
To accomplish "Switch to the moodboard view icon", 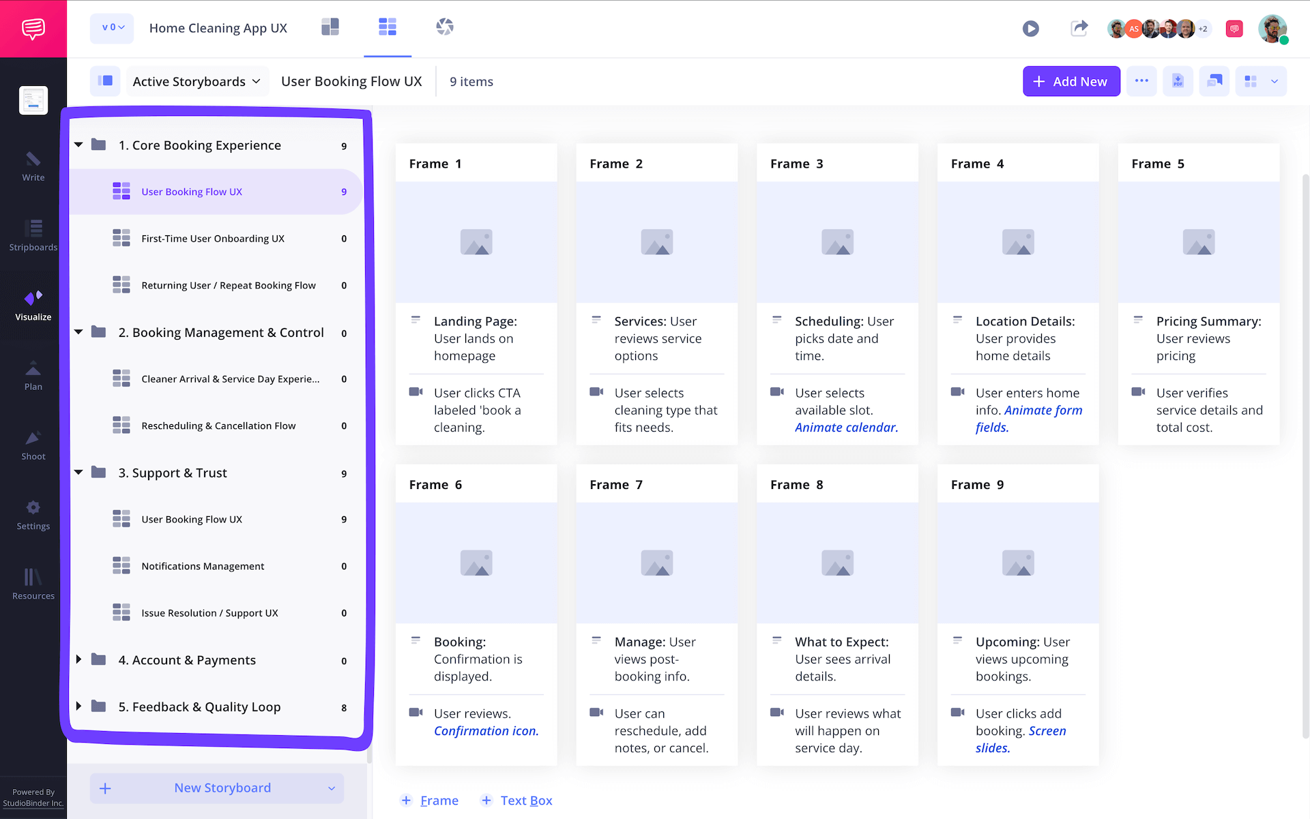I will [x=330, y=27].
